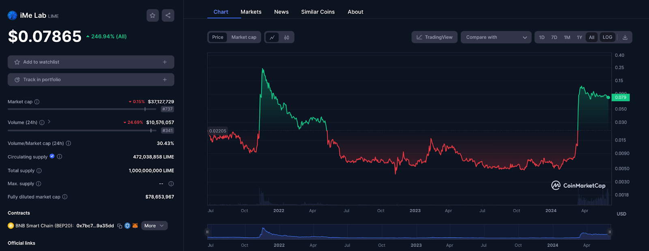
Task: Click info icon next to Max. supply value
Action: pos(171,184)
